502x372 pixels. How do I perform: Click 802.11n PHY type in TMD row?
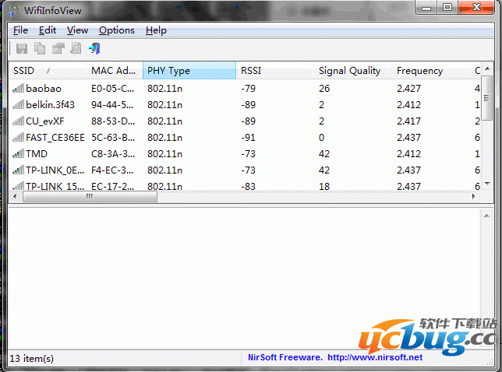[164, 153]
